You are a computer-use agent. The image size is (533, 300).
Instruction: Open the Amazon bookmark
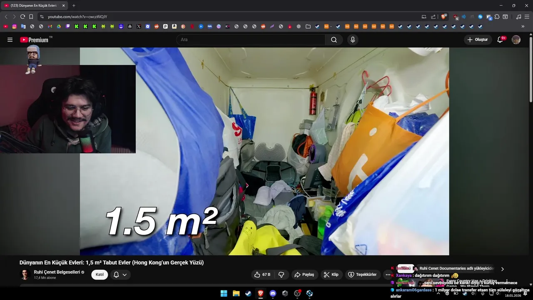174,26
